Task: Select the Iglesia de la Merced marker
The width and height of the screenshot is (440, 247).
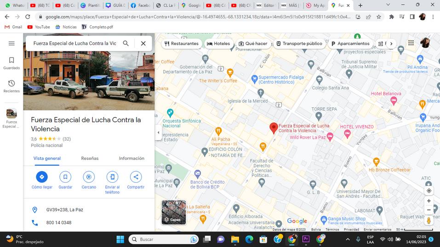Action: pos(261,92)
